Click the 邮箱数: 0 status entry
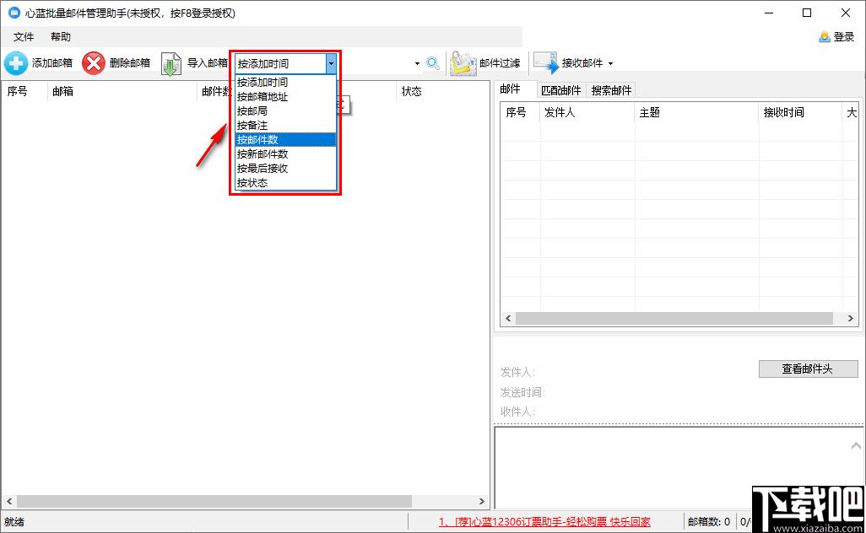The width and height of the screenshot is (866, 533). coord(709,521)
